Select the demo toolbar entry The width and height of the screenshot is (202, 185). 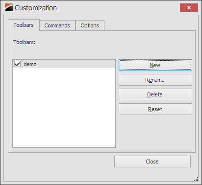[64, 64]
